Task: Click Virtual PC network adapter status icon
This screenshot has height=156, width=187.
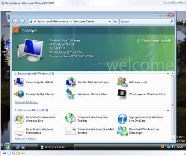Action: click(23, 153)
